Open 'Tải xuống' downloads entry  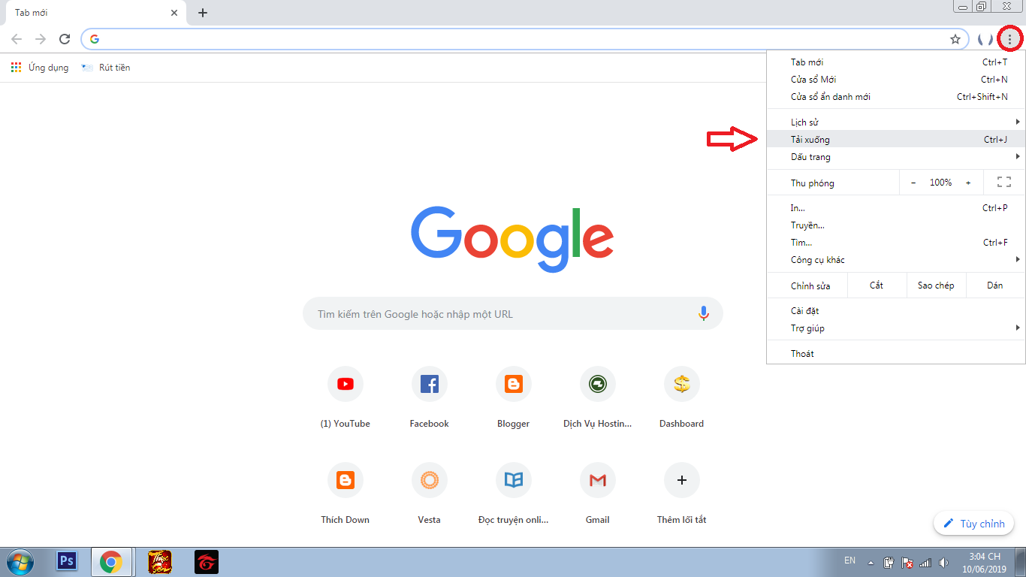coord(896,139)
